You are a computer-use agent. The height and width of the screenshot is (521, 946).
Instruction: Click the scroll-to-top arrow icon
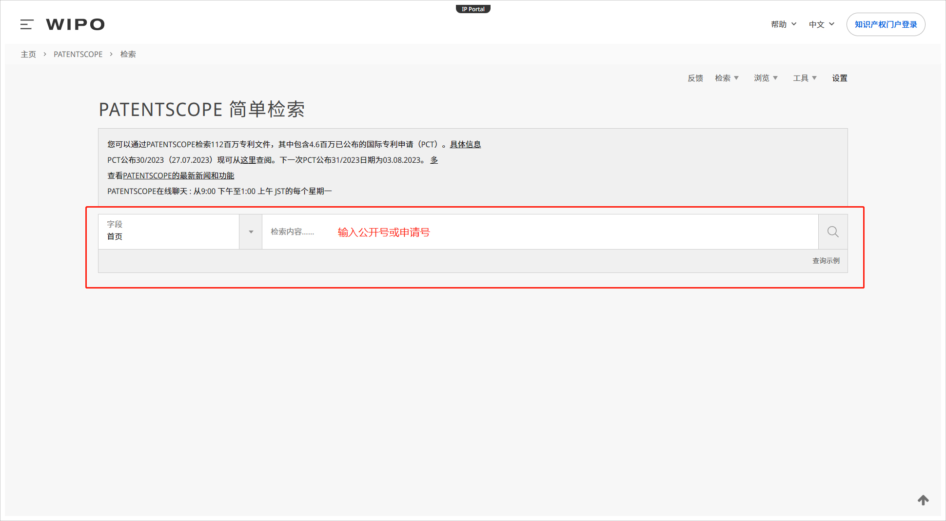coord(923,500)
